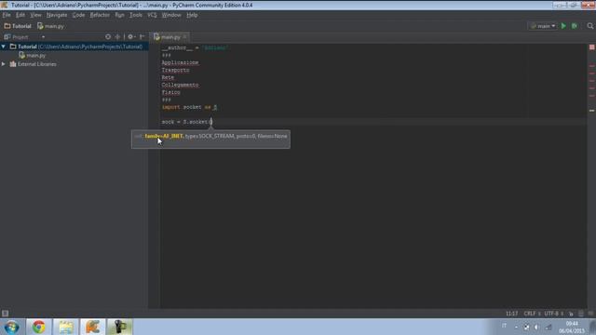Click the 'import socket as S' line
596x335 pixels.
point(189,107)
